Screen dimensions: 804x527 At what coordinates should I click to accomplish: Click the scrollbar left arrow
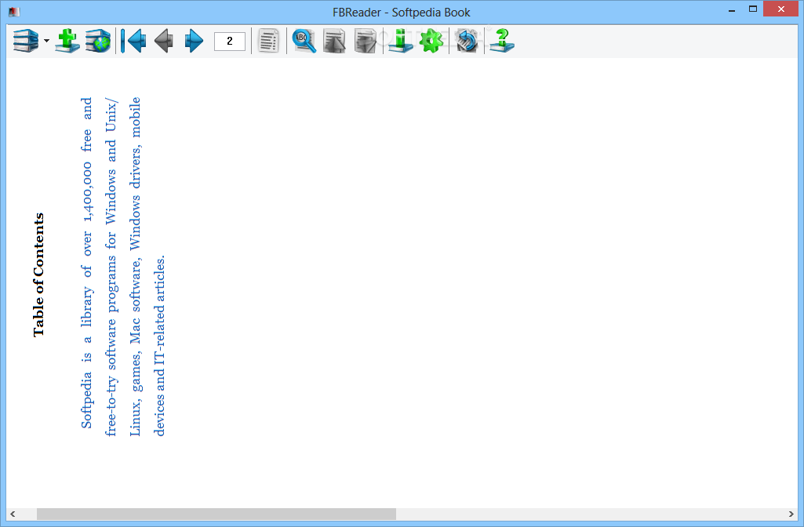(13, 514)
